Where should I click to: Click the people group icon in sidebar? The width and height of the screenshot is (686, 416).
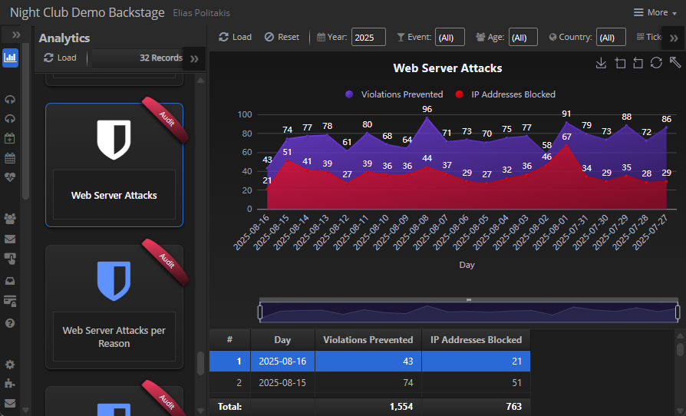pos(10,219)
